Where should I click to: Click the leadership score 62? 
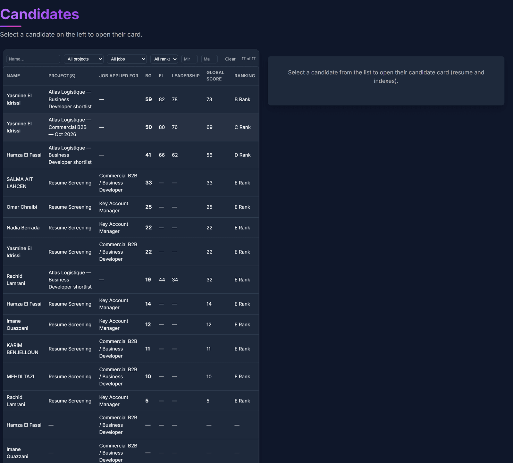pyautogui.click(x=175, y=155)
